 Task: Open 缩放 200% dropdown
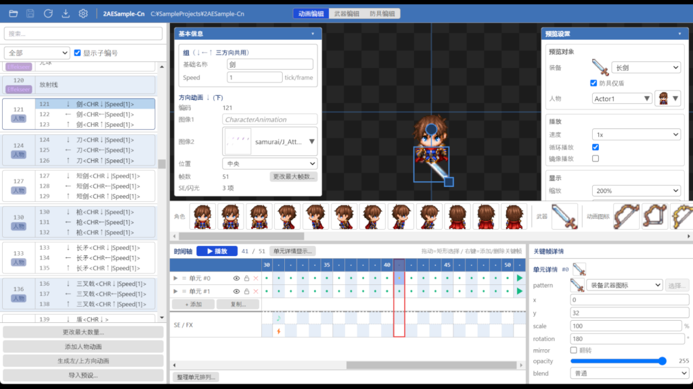636,190
